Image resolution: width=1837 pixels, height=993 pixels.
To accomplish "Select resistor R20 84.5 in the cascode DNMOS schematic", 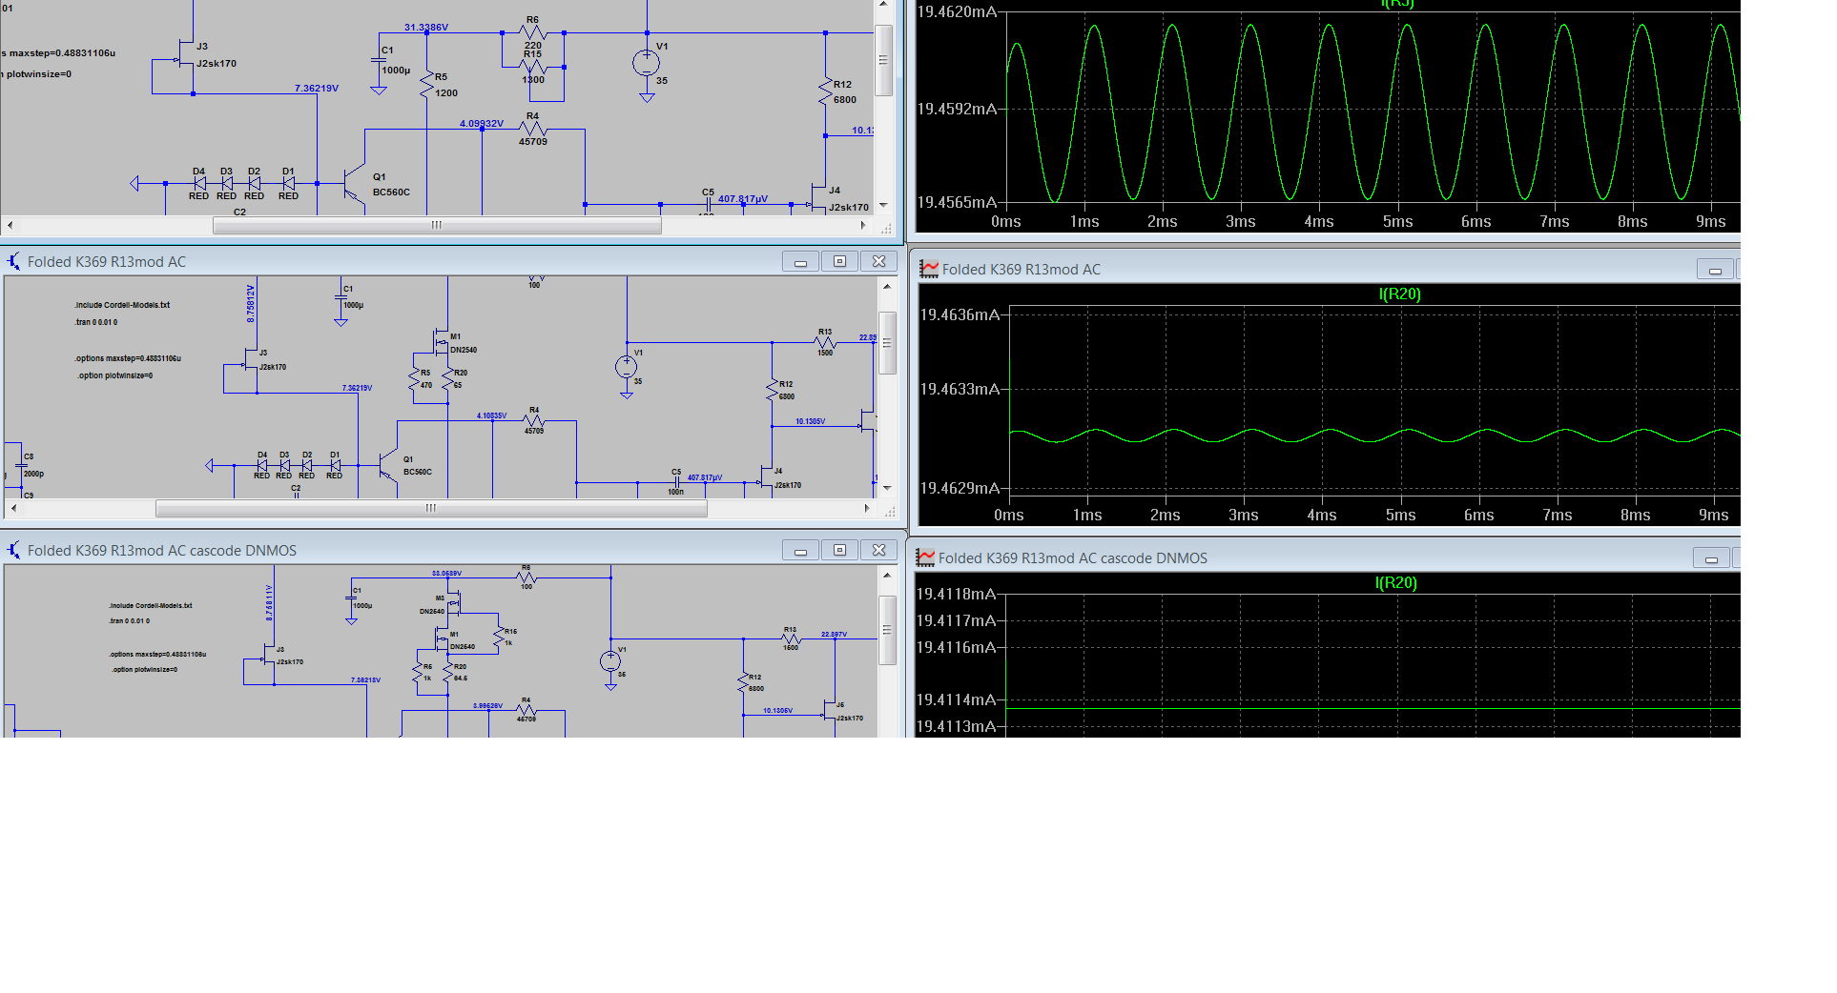I will coord(447,672).
